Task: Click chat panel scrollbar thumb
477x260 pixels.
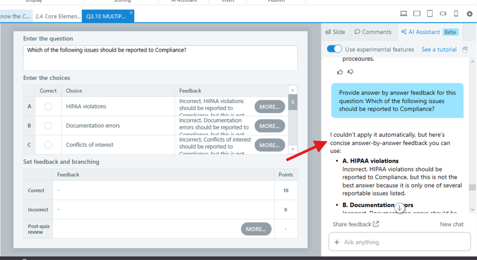Action: click(472, 187)
